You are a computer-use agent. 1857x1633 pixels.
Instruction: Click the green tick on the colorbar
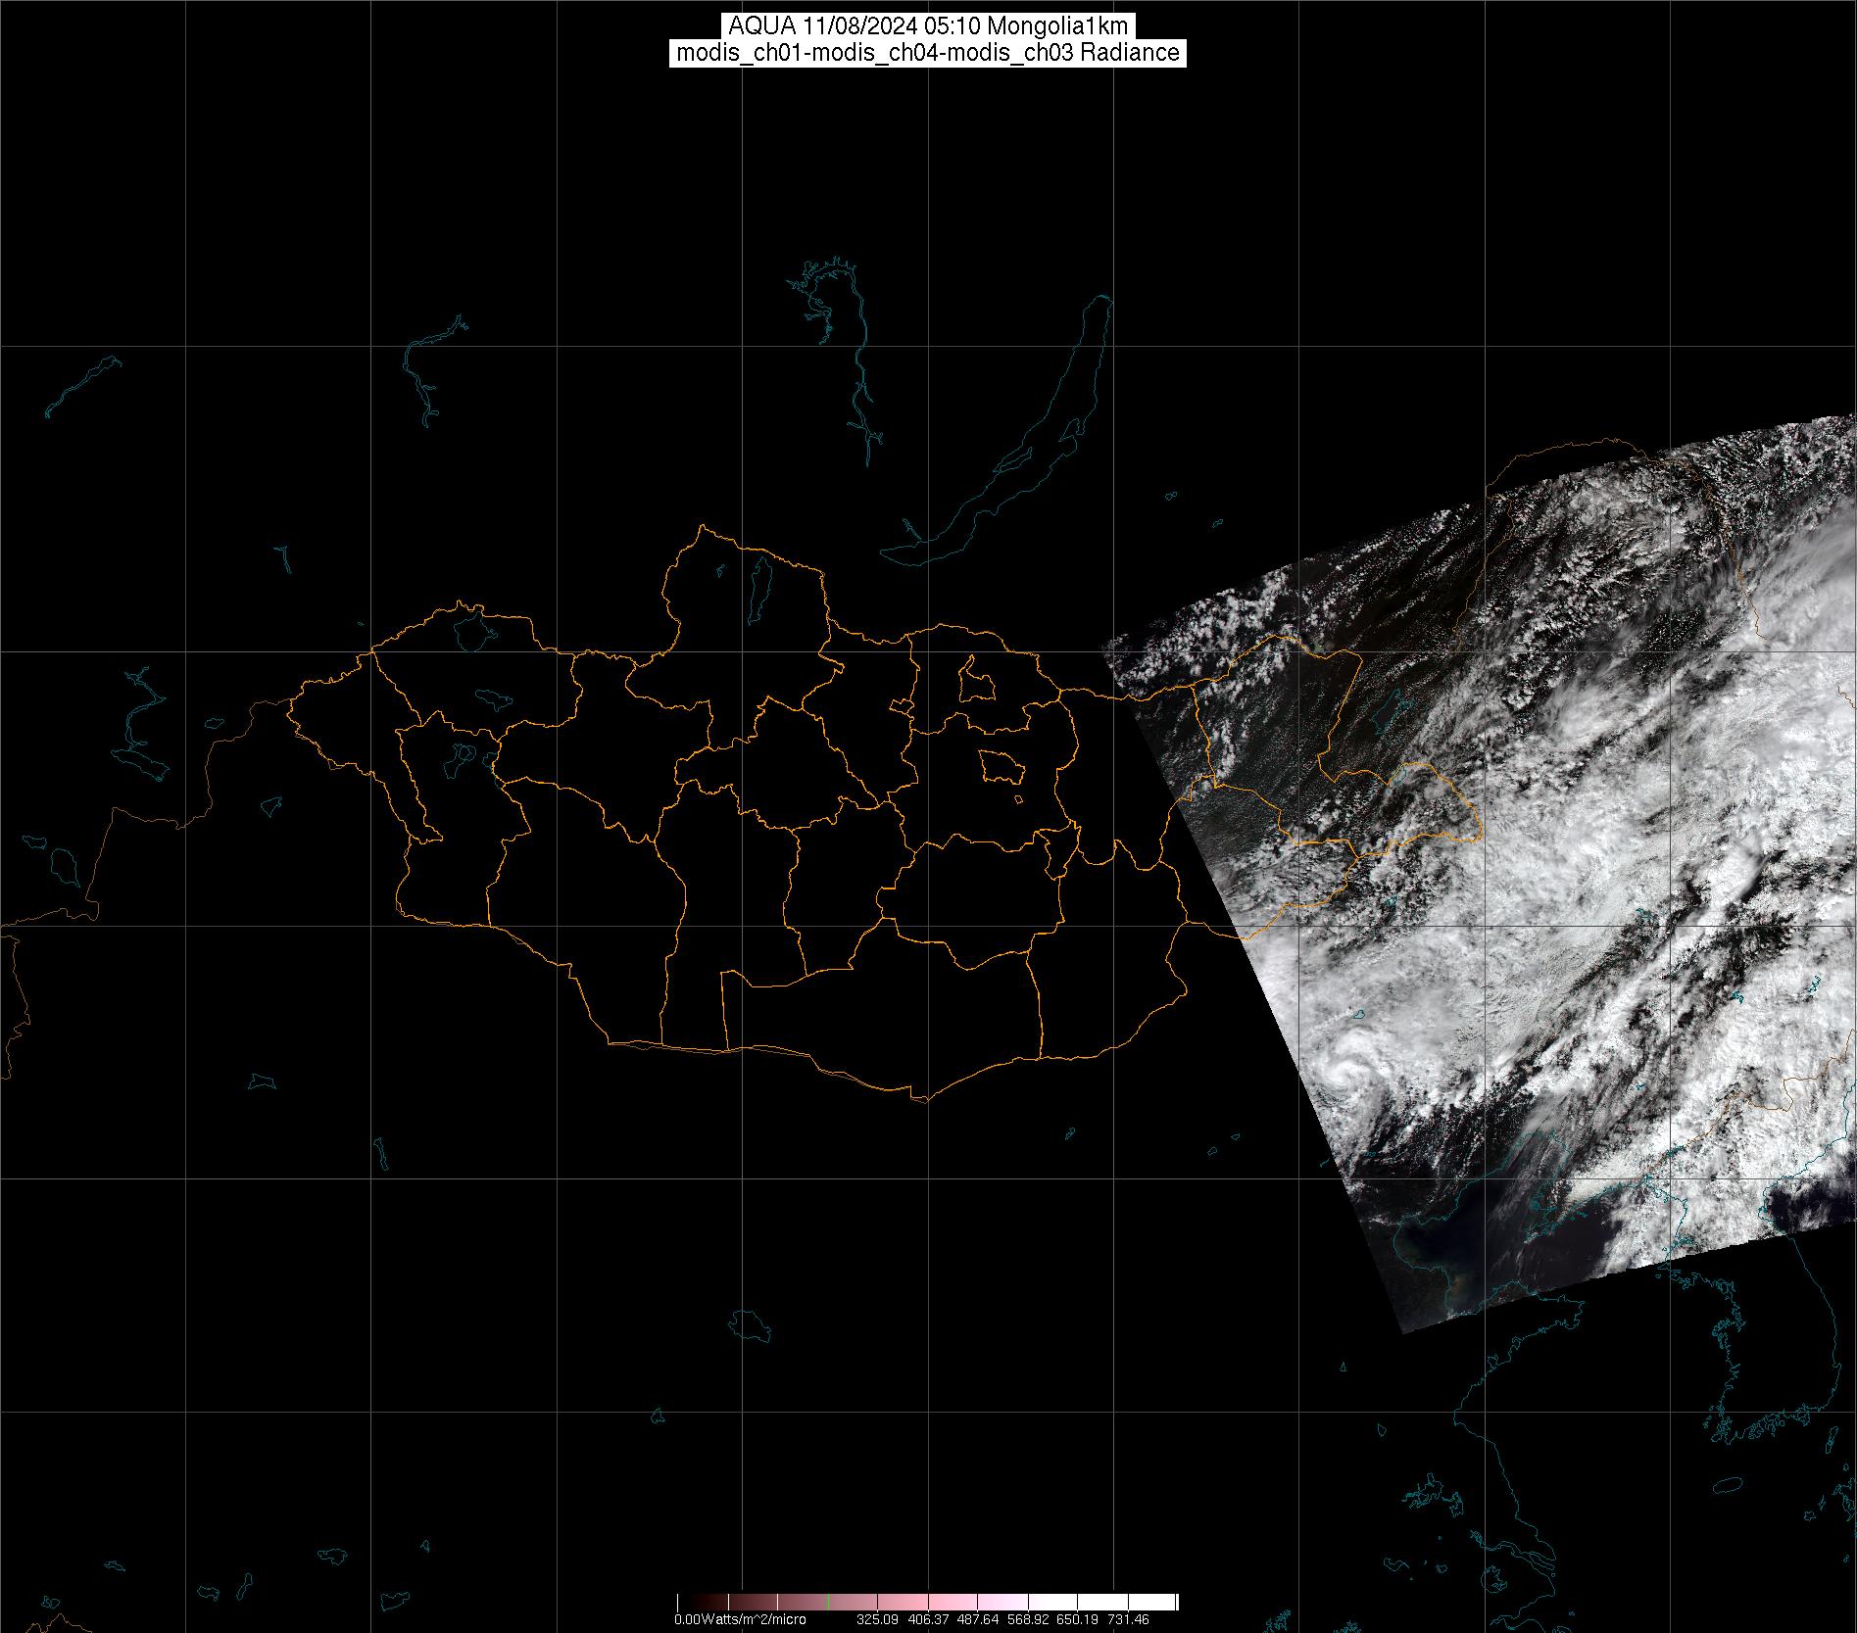[829, 1603]
